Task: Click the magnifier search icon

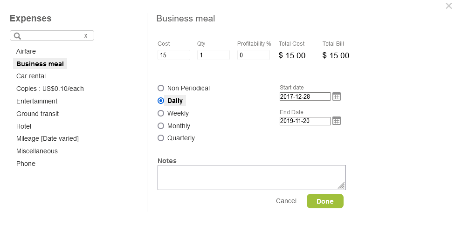Action: click(x=18, y=36)
